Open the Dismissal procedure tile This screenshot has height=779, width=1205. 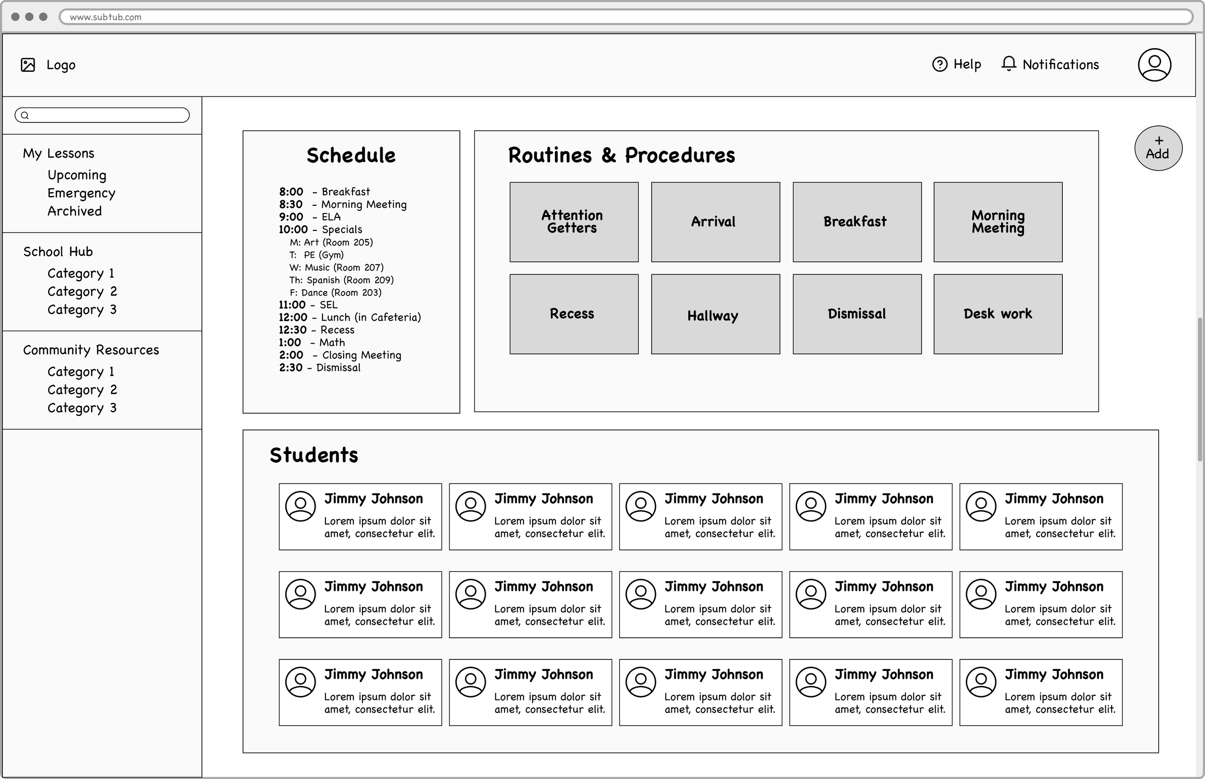[x=857, y=314]
